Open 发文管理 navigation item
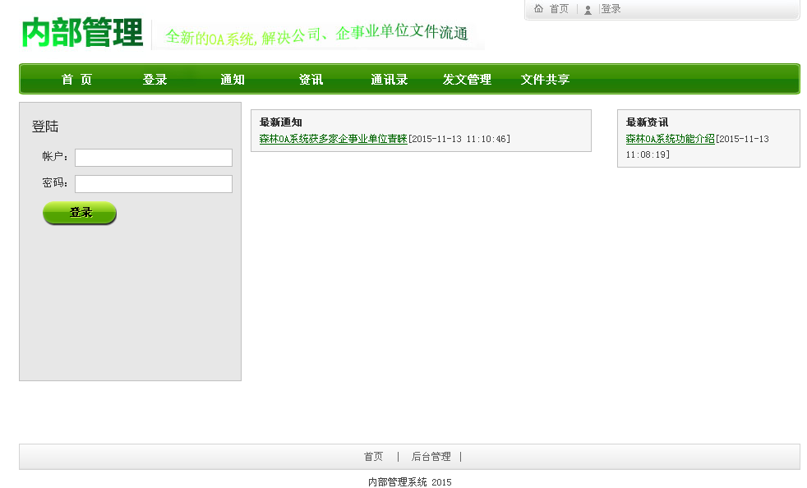The height and width of the screenshot is (488, 807). (467, 80)
